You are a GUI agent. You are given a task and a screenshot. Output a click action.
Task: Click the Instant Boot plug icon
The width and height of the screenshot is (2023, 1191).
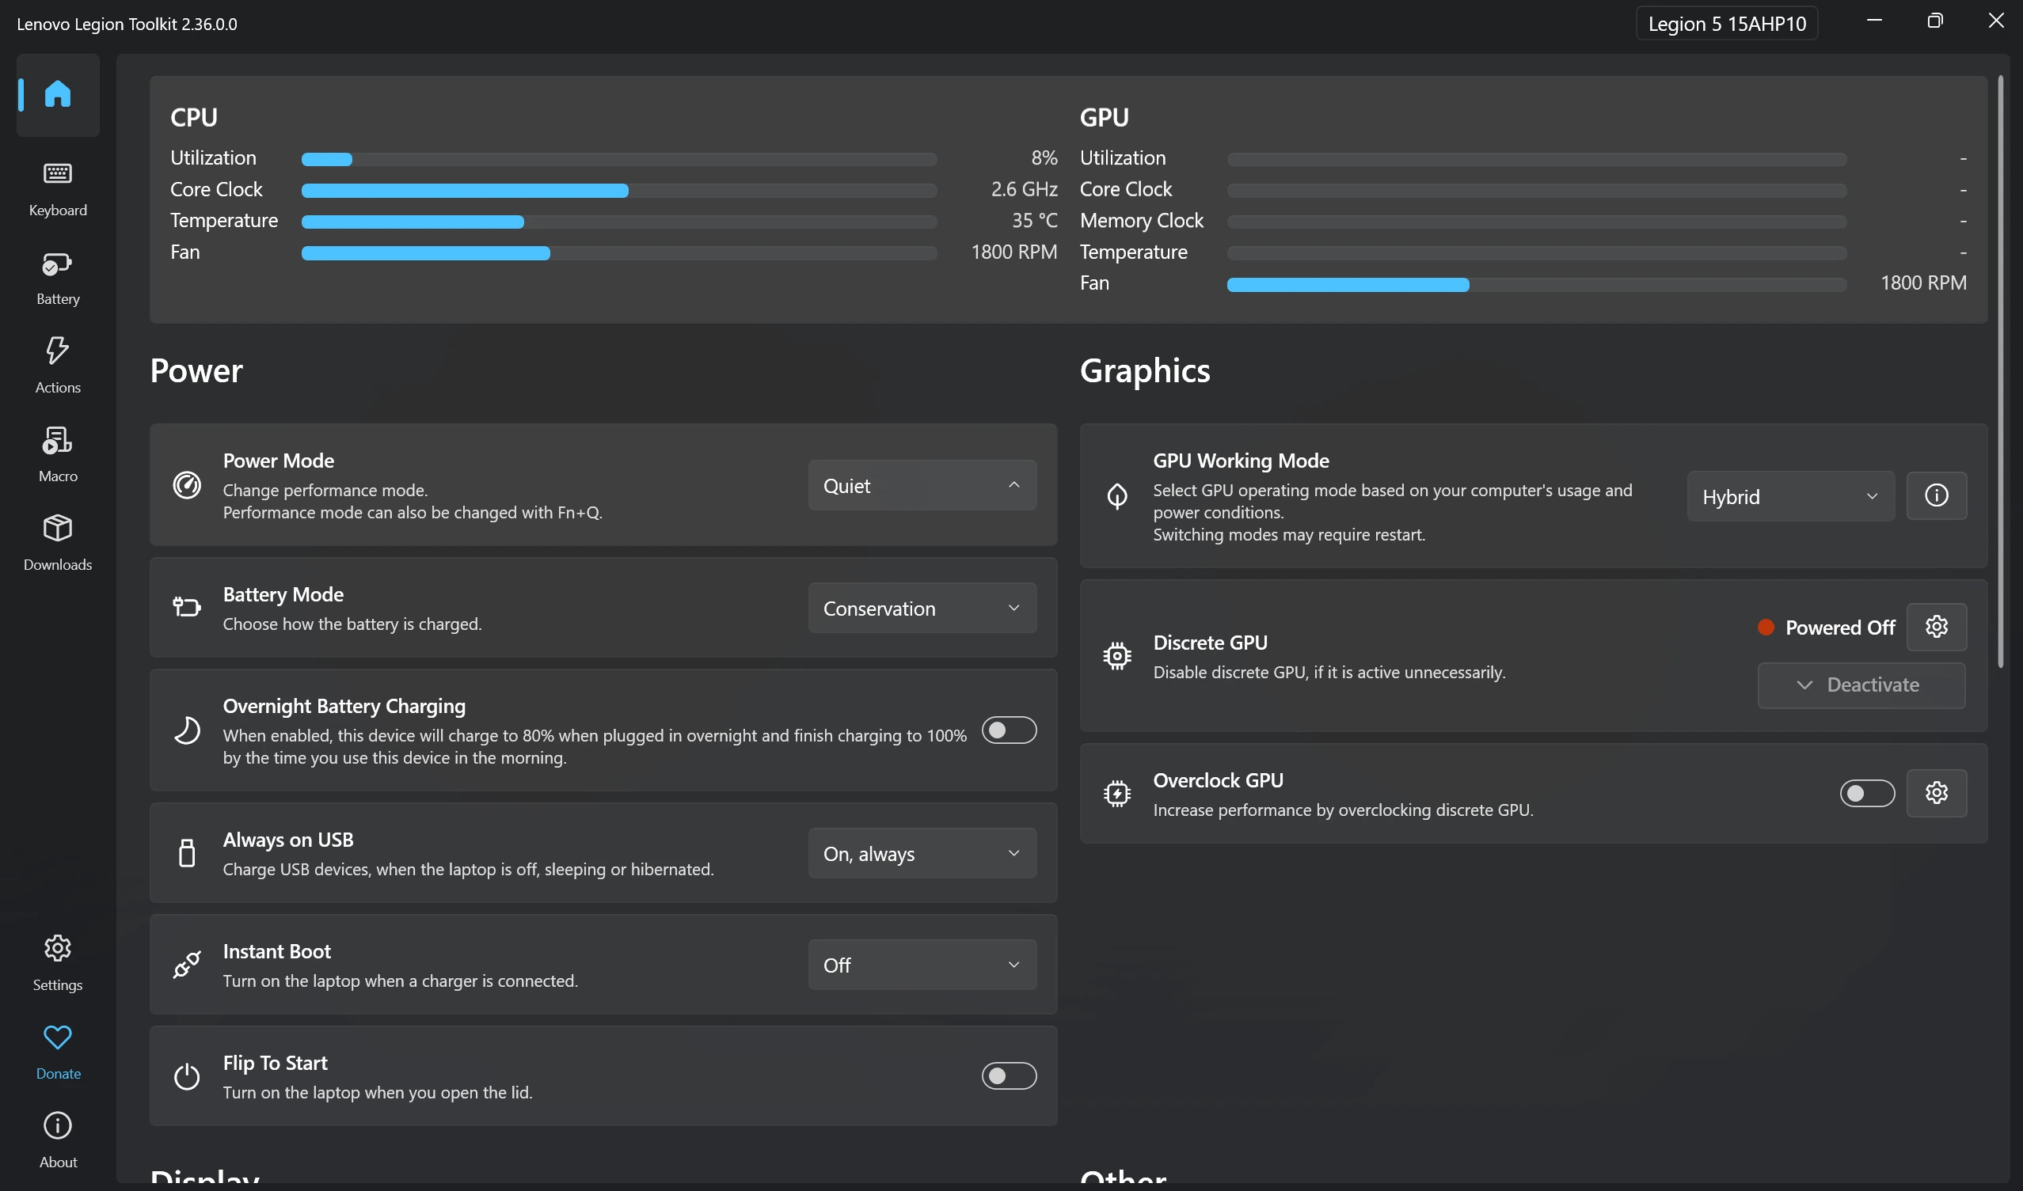187,964
